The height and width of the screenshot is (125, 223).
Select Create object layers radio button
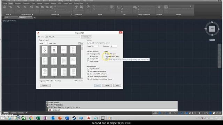106,56
